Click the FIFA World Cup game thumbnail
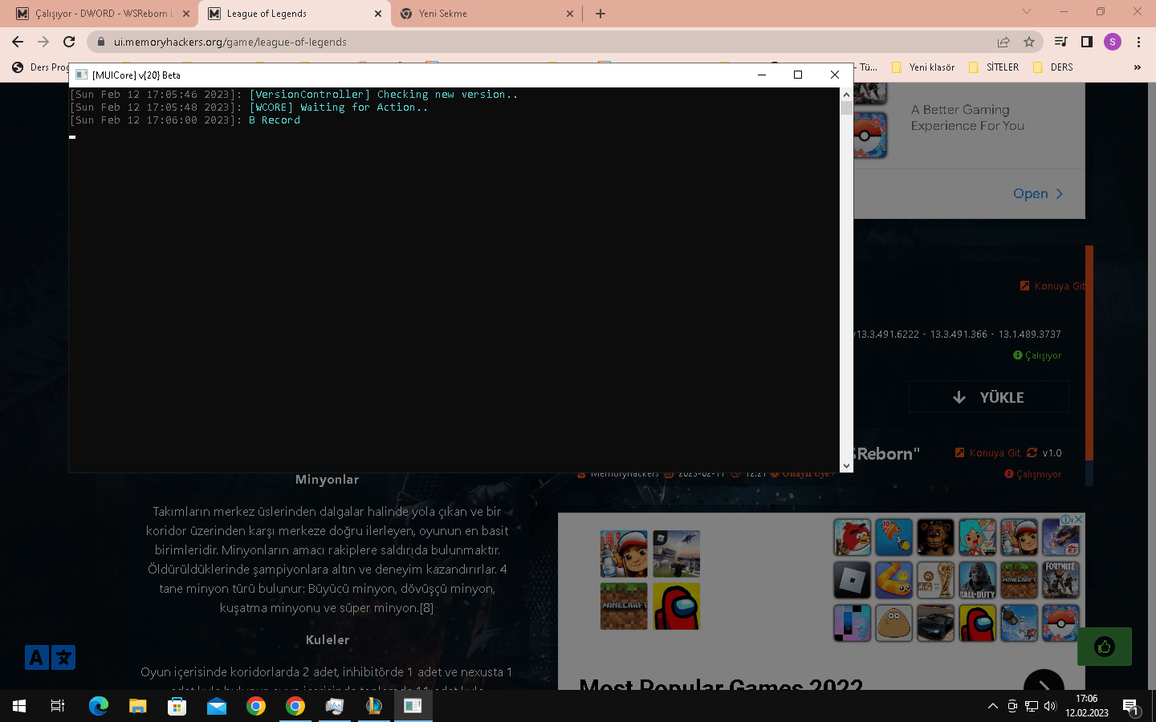The image size is (1156, 722). [x=935, y=580]
